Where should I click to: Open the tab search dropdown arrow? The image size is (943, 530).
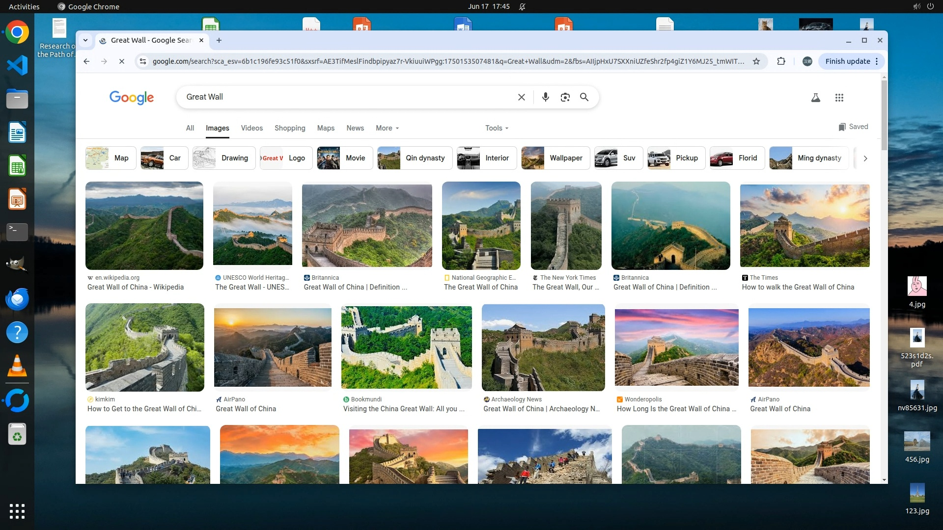coord(85,40)
